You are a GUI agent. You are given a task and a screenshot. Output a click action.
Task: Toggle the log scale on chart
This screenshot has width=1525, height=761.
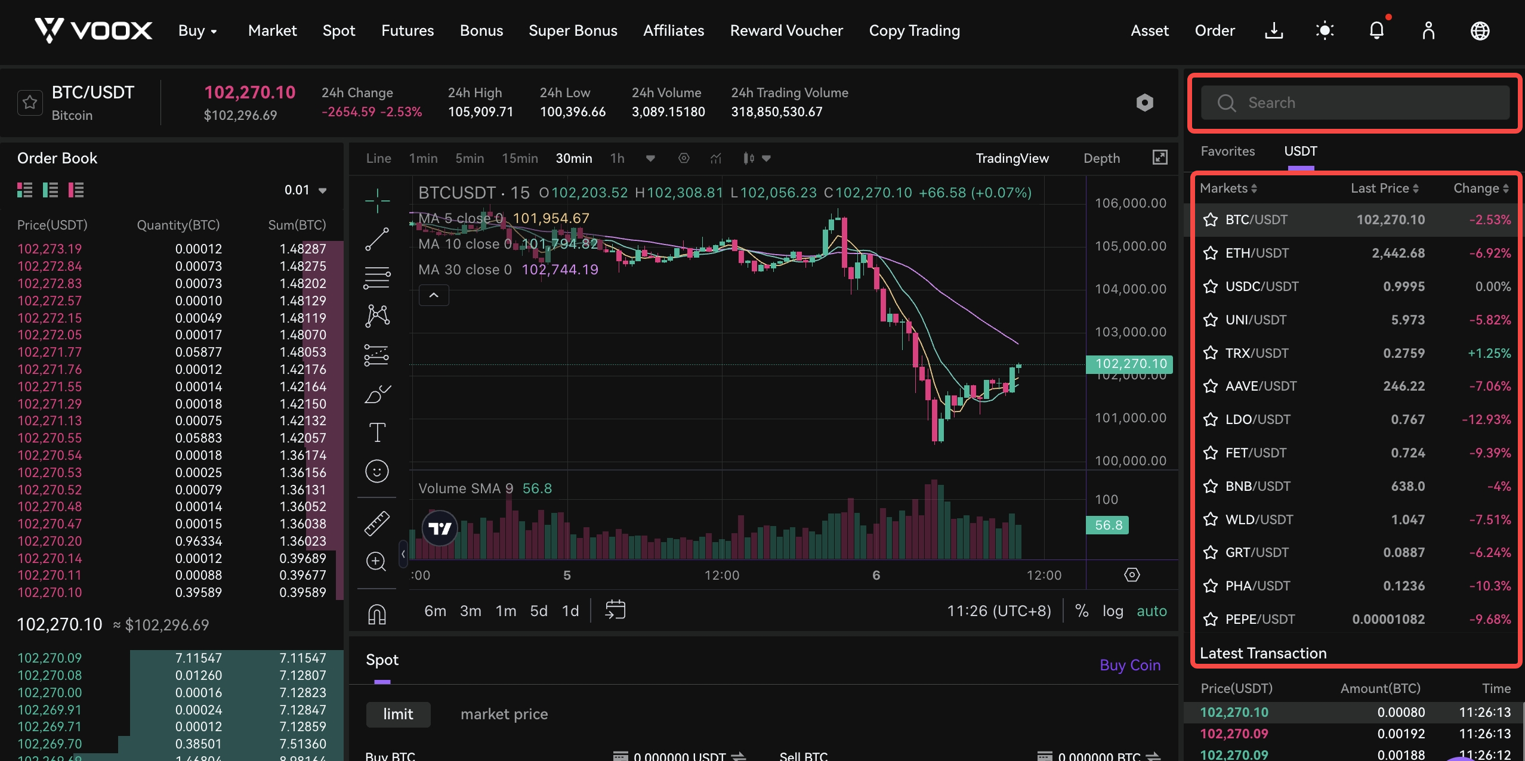[1113, 611]
